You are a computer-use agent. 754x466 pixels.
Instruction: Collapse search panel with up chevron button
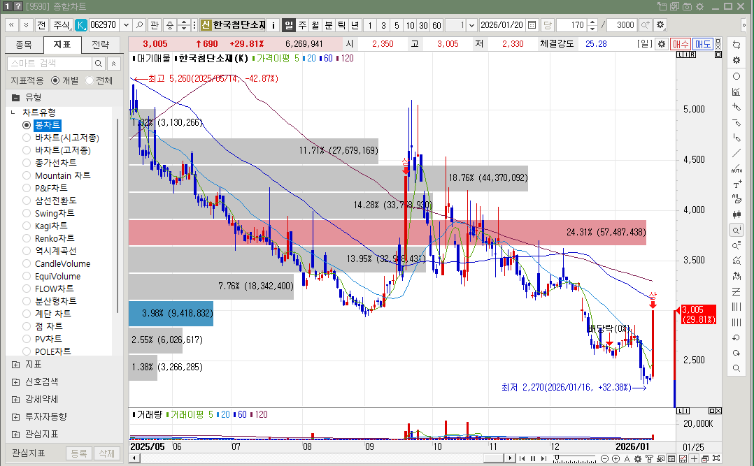[113, 64]
